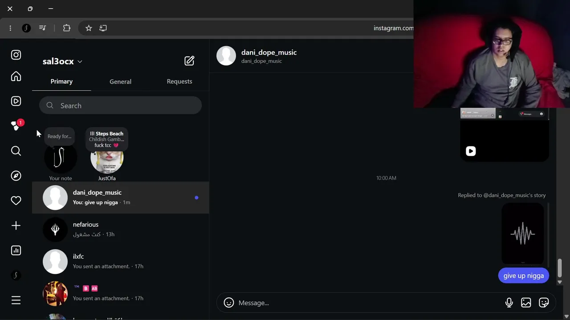This screenshot has height=320, width=570.
Task: Open dani_dope_music profile from chat header
Action: [x=269, y=52]
